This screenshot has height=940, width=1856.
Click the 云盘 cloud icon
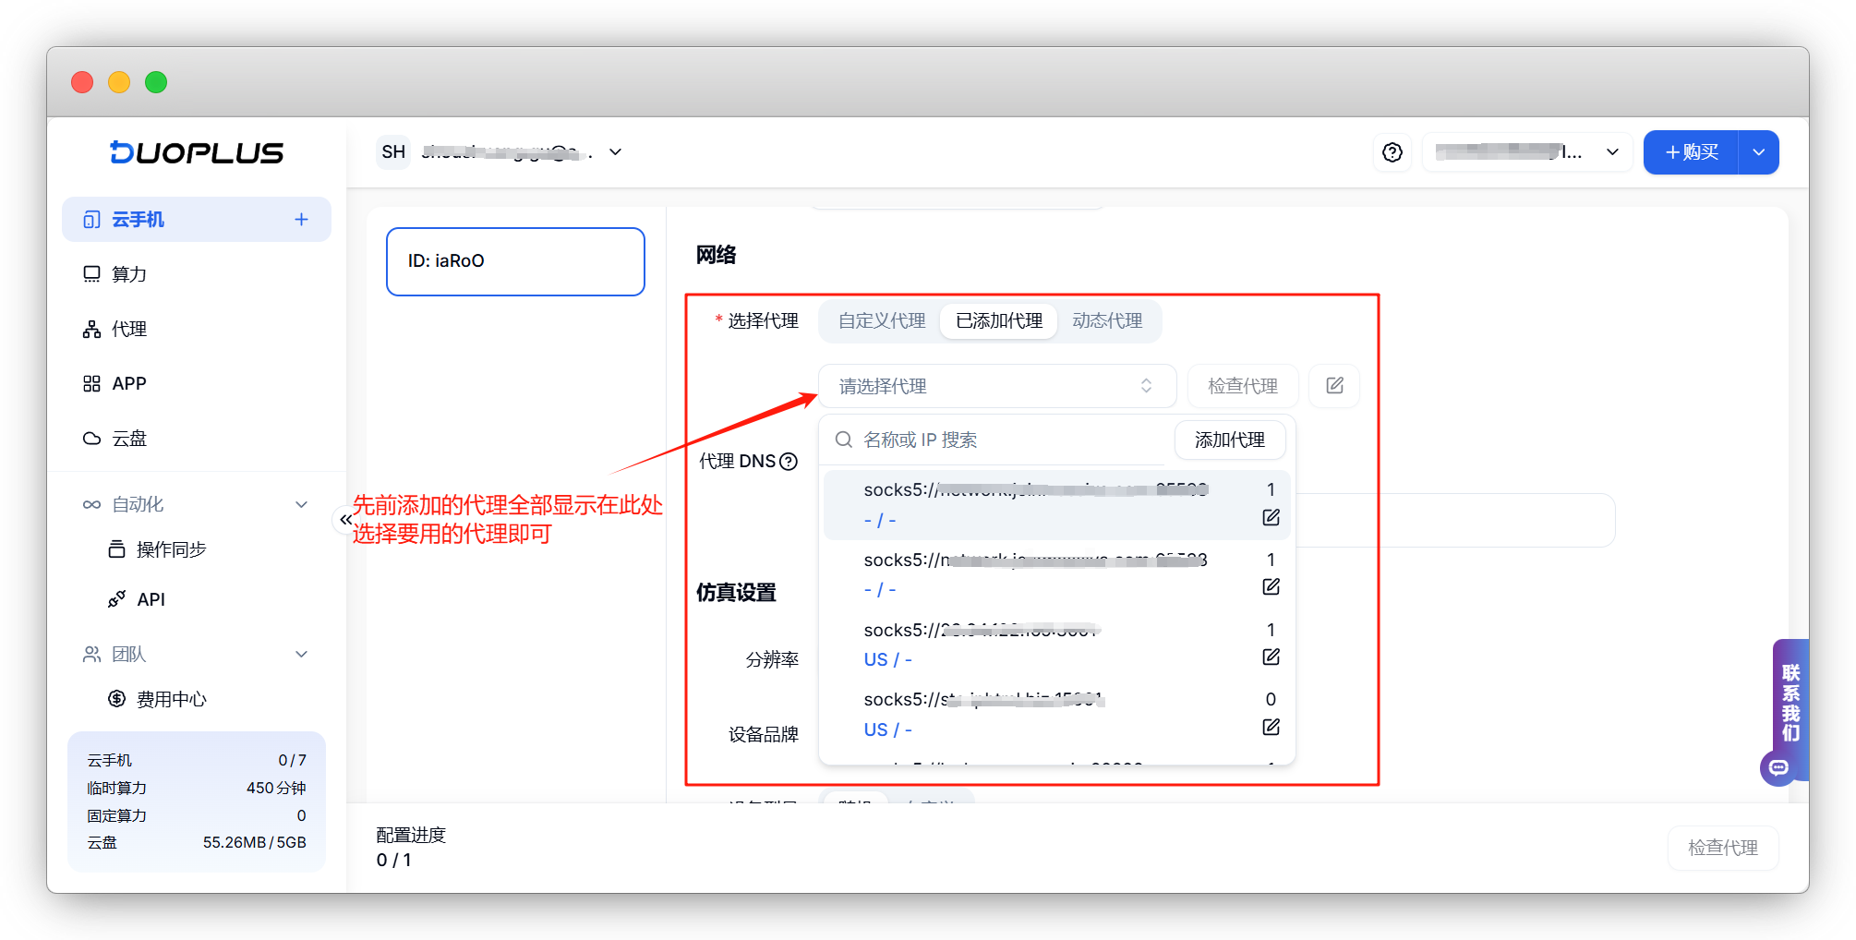[91, 439]
